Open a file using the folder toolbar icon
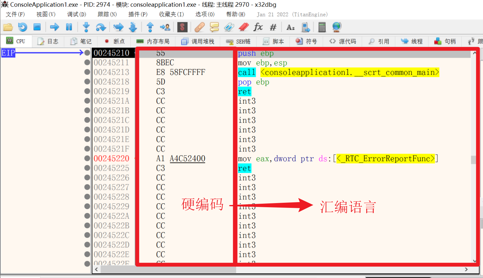483x278 pixels. (x=8, y=27)
